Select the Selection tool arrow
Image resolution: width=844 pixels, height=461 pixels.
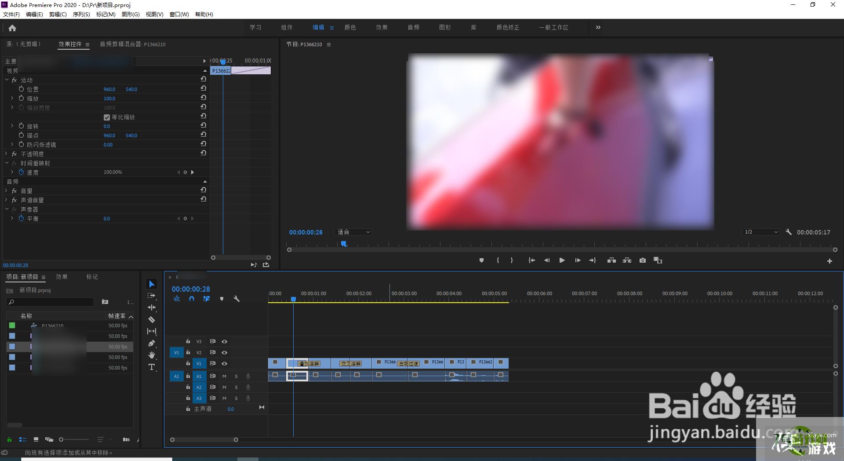click(152, 284)
